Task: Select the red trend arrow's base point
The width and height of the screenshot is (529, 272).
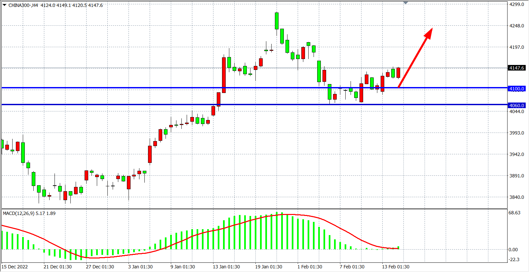Action: coord(399,87)
